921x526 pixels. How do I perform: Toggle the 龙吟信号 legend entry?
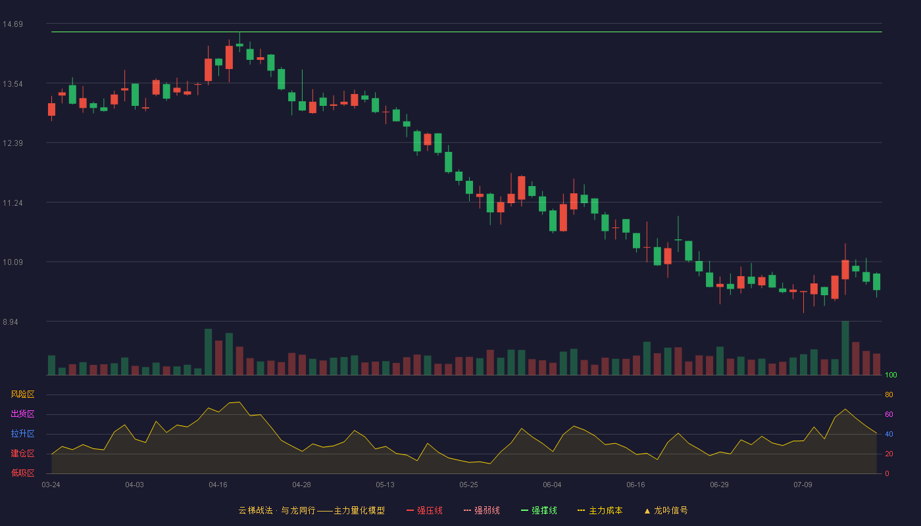coord(665,510)
